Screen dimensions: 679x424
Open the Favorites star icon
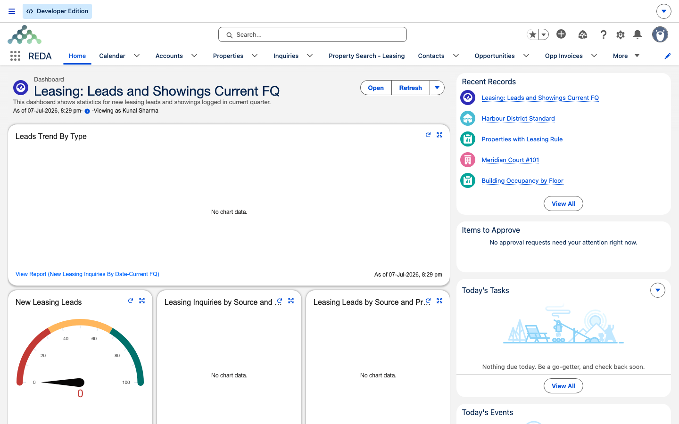click(533, 34)
